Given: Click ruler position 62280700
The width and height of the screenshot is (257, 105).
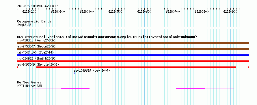Looking at the screenshot, I should (173, 12).
